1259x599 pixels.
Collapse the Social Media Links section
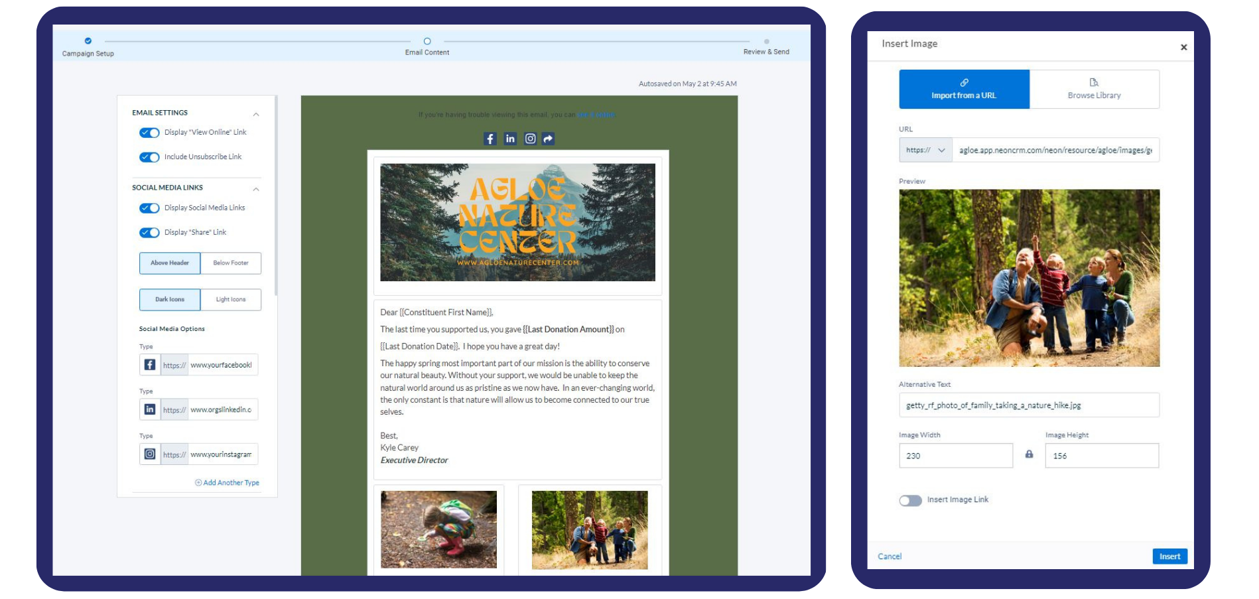(x=256, y=189)
